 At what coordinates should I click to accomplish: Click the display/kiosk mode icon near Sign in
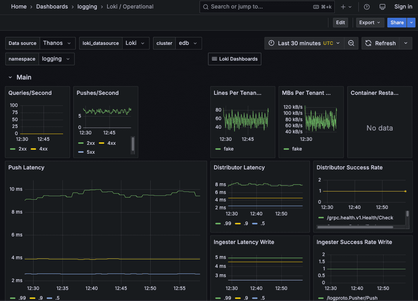click(x=382, y=7)
